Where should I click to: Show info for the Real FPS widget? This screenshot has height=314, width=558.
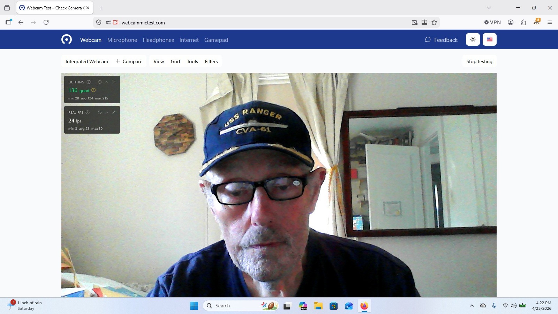click(x=88, y=112)
